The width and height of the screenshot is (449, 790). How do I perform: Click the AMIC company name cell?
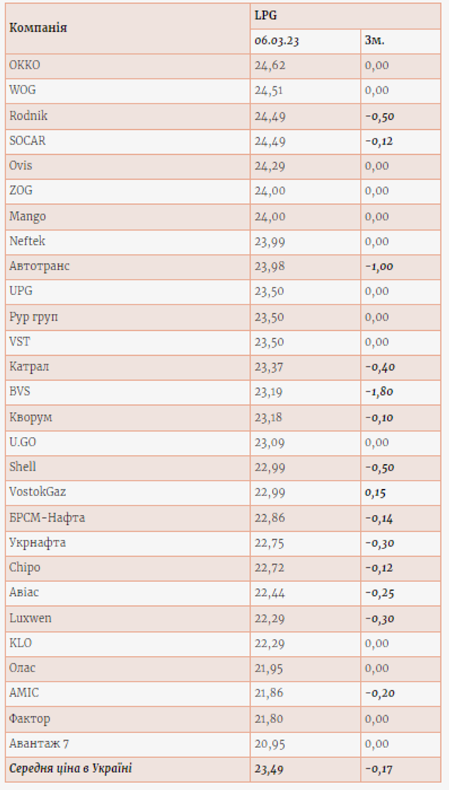tap(24, 693)
